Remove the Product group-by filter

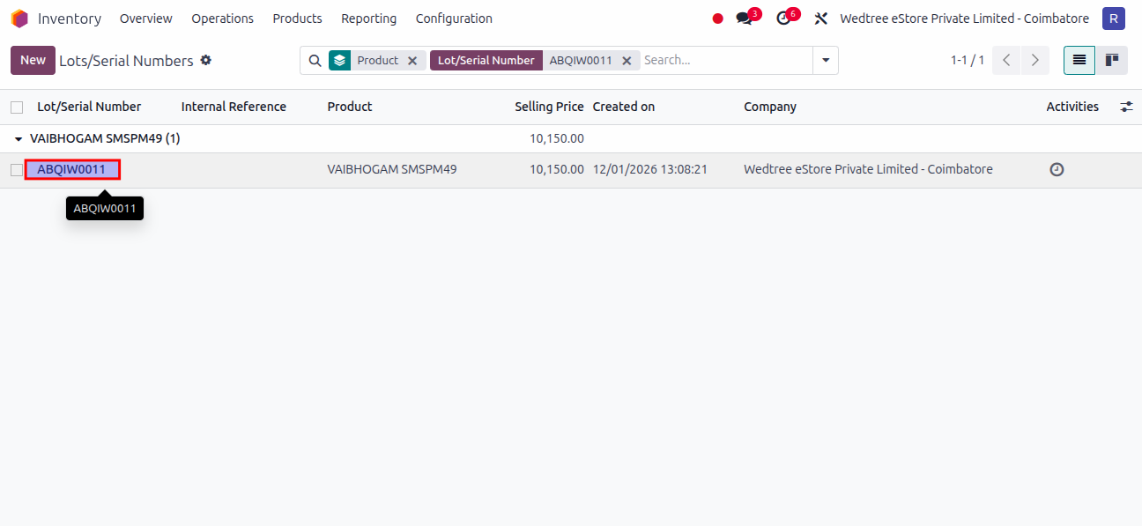pos(412,61)
